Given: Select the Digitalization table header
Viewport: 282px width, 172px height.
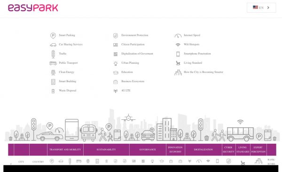Looking at the screenshot, I should [204, 149].
